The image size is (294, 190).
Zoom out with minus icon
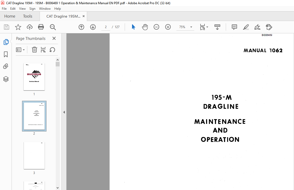point(156,27)
